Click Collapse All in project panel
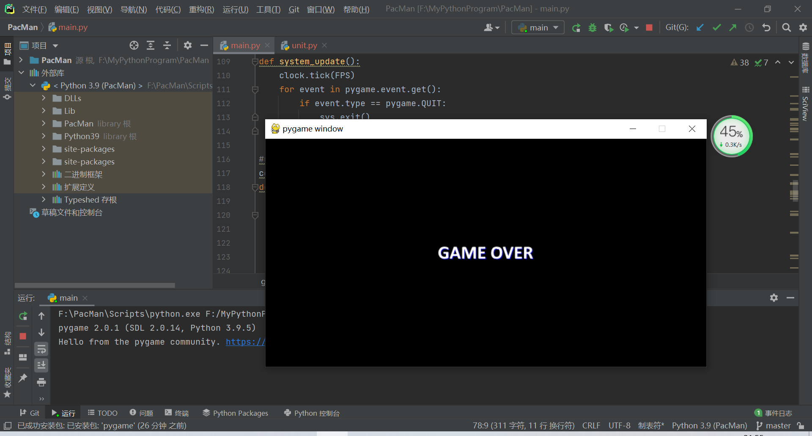The image size is (812, 436). 167,45
